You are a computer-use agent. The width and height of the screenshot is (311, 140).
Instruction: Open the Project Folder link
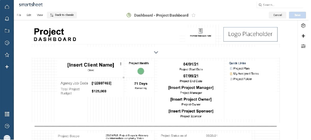click(x=243, y=79)
